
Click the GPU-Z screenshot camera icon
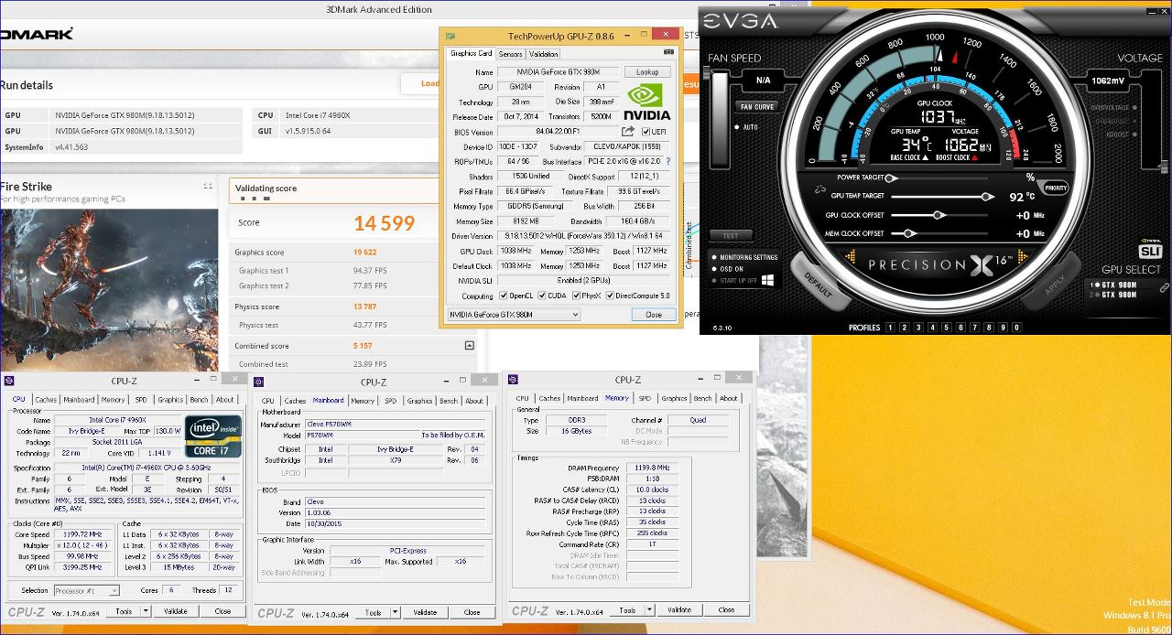click(668, 53)
